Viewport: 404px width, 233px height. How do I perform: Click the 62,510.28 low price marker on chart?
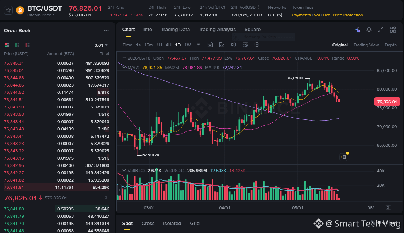pyautogui.click(x=150, y=155)
